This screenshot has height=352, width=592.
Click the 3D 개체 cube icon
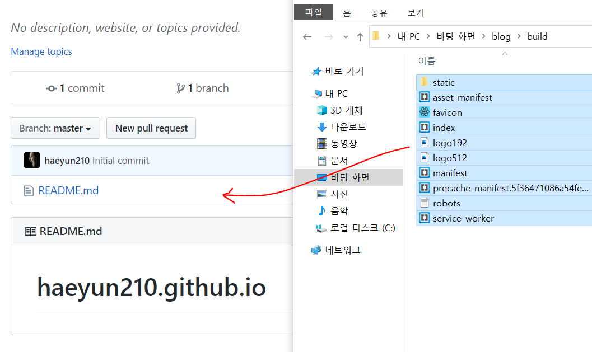[x=321, y=110]
